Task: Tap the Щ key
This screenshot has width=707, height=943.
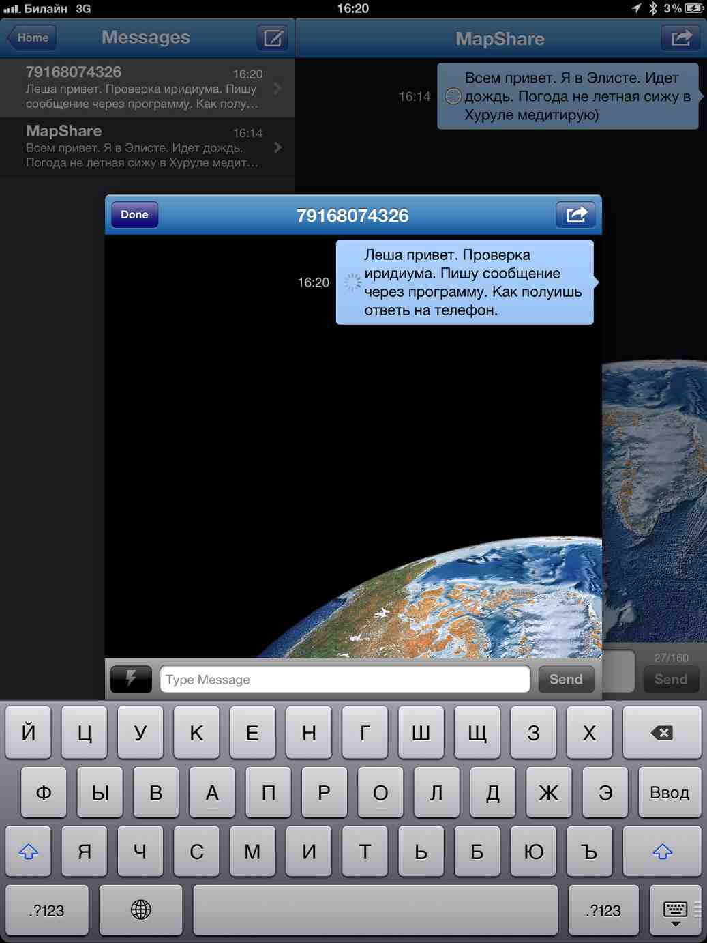Action: tap(477, 733)
